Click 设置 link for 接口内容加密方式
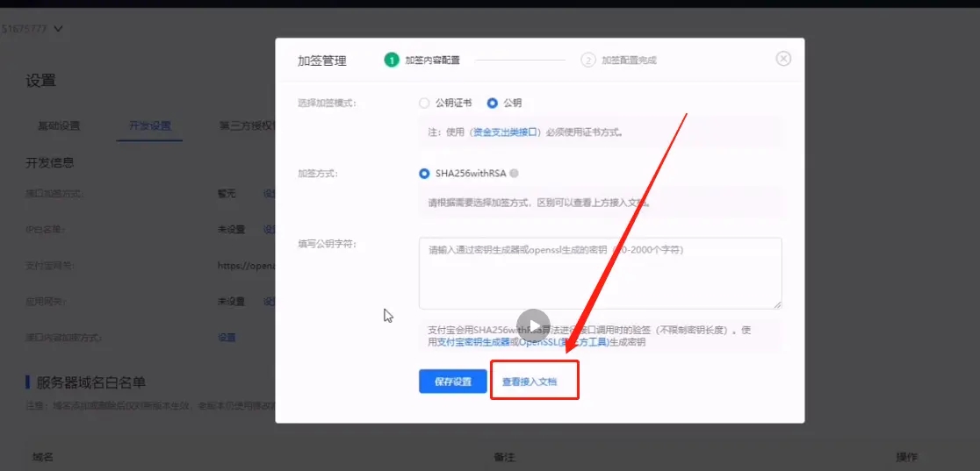Viewport: 980px width, 471px height. 227,338
